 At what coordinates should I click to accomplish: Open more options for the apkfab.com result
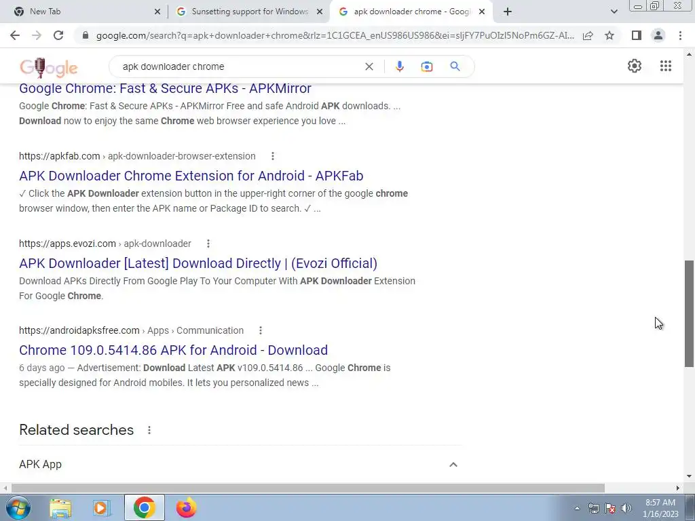[x=273, y=156]
